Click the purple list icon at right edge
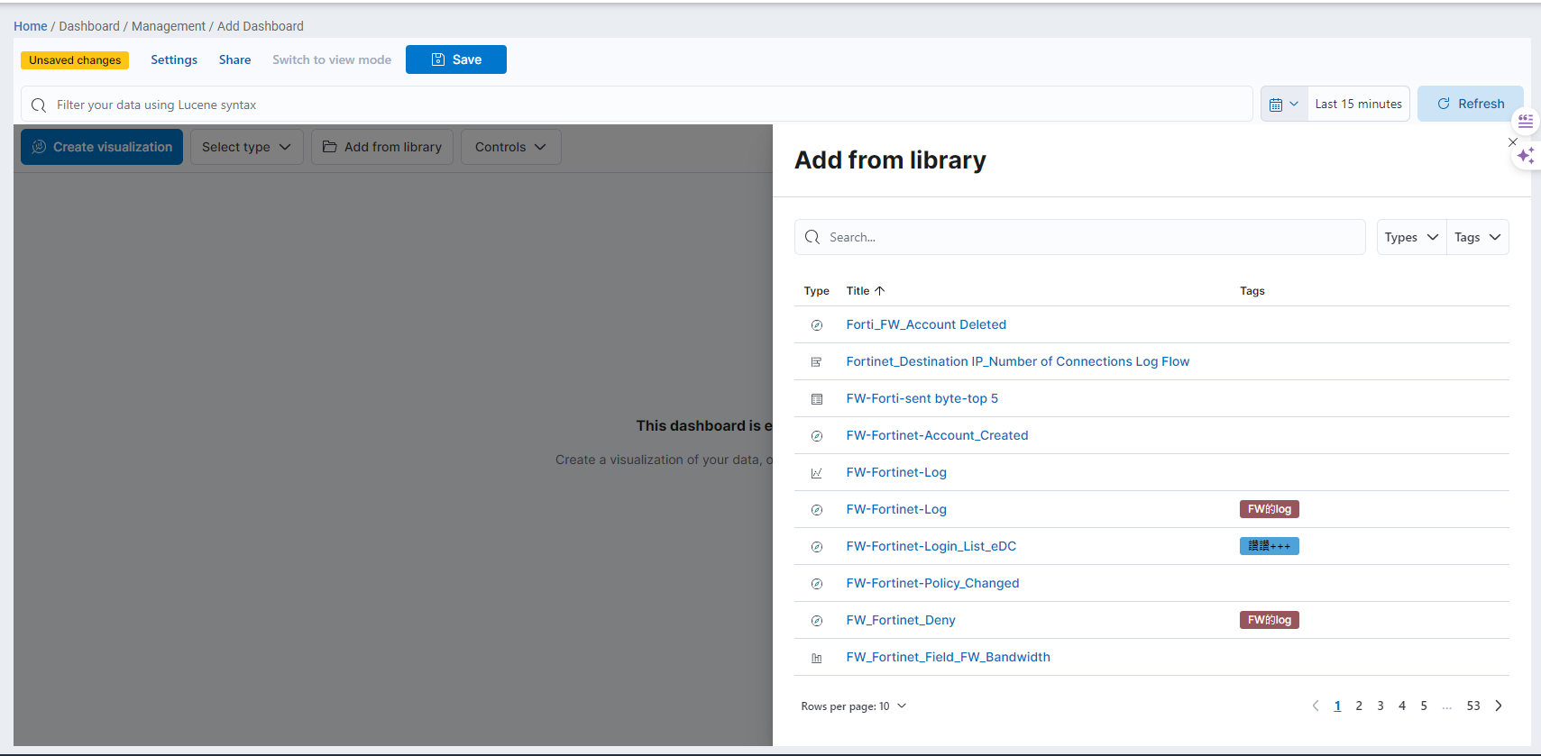Viewport: 1541px width, 756px height. tap(1526, 120)
